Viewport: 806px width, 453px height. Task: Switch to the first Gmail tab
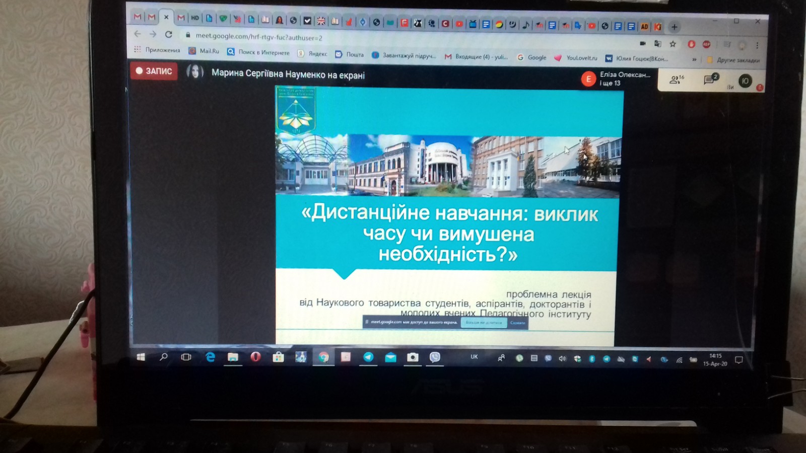138,17
